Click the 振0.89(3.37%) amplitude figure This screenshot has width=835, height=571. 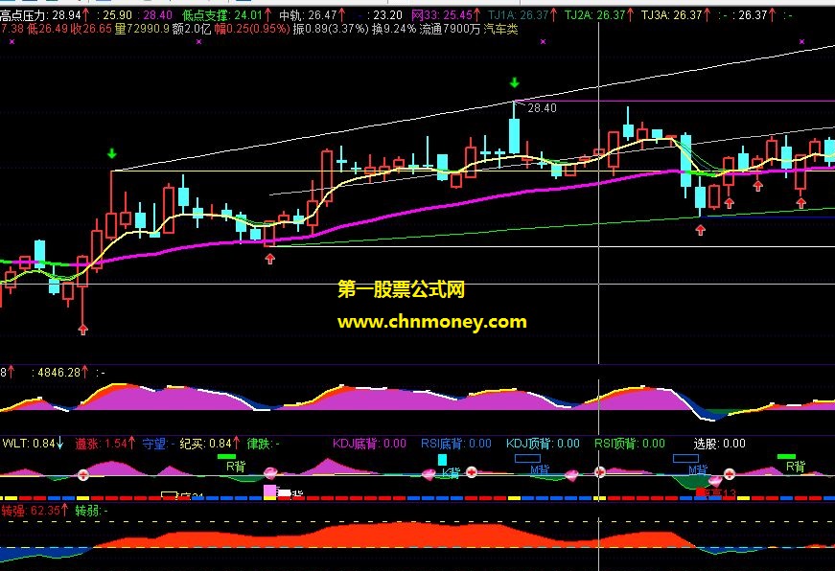coord(331,29)
